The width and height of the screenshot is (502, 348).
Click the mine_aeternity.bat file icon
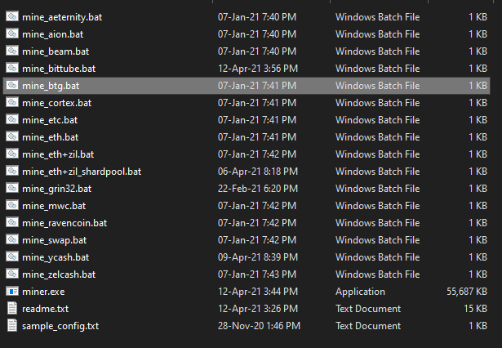[x=12, y=16]
